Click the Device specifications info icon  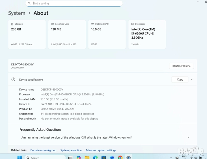(x=13, y=79)
